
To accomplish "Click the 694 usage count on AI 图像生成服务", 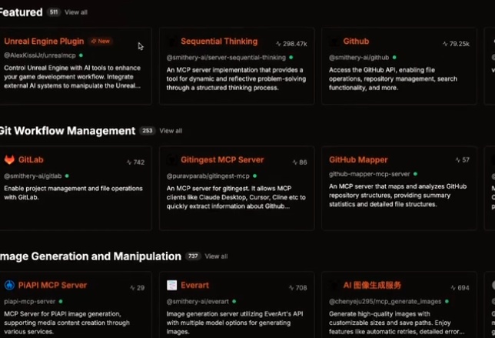I will tap(460, 288).
